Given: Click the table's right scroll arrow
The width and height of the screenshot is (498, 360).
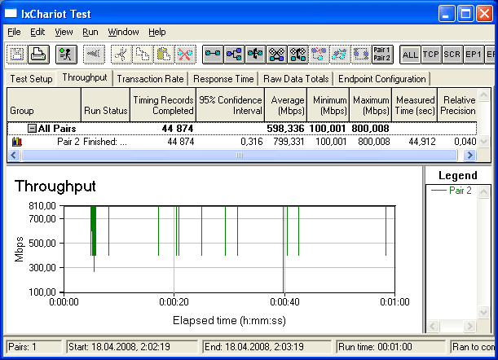Looking at the screenshot, I should (x=470, y=156).
